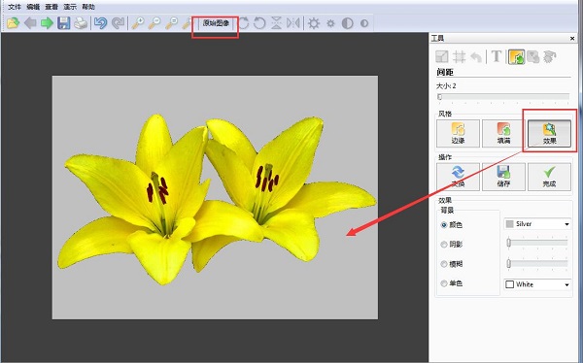The height and width of the screenshot is (363, 583).
Task: Select the 模糊 background radio button
Action: [x=444, y=264]
